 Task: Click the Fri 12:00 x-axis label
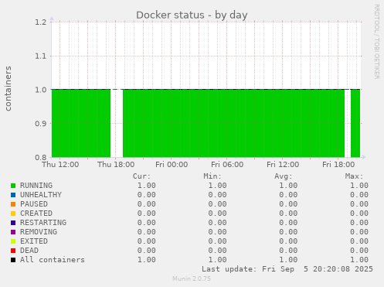click(283, 165)
